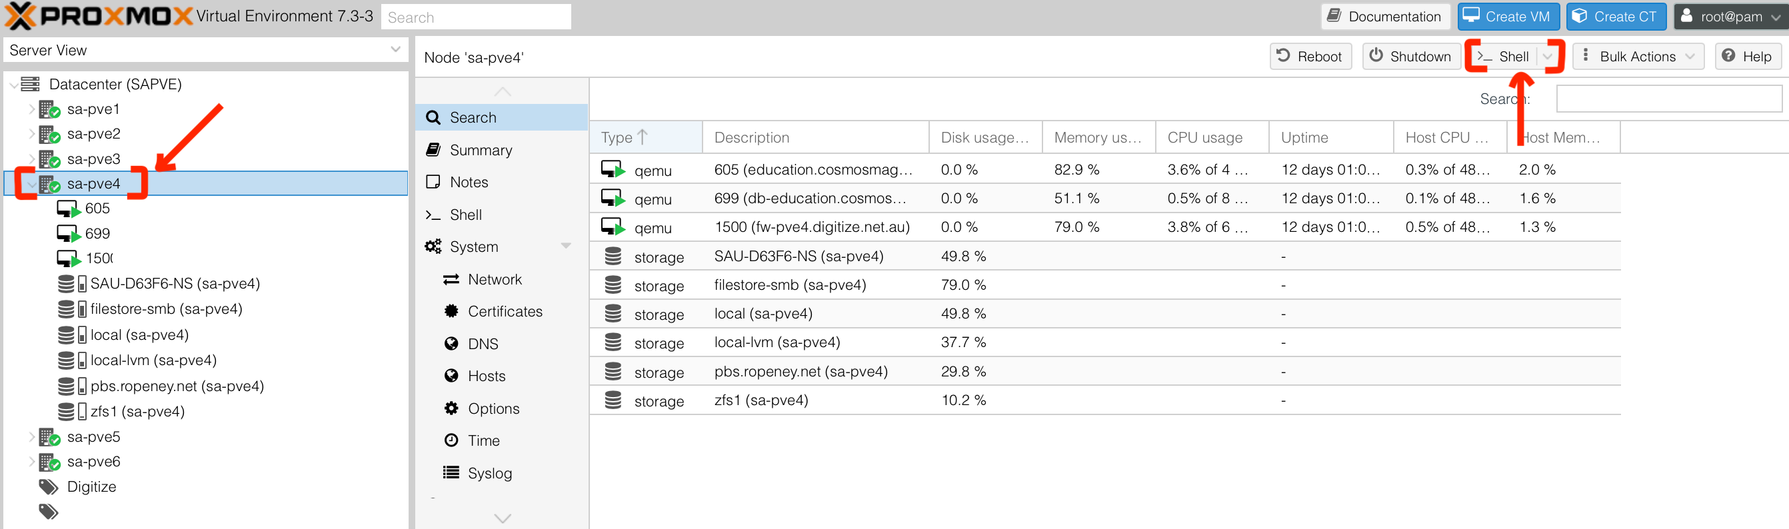Open the Summary tab
The height and width of the screenshot is (529, 1789).
click(x=501, y=150)
